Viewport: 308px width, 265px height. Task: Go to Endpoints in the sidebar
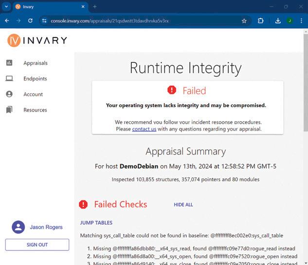(x=35, y=78)
